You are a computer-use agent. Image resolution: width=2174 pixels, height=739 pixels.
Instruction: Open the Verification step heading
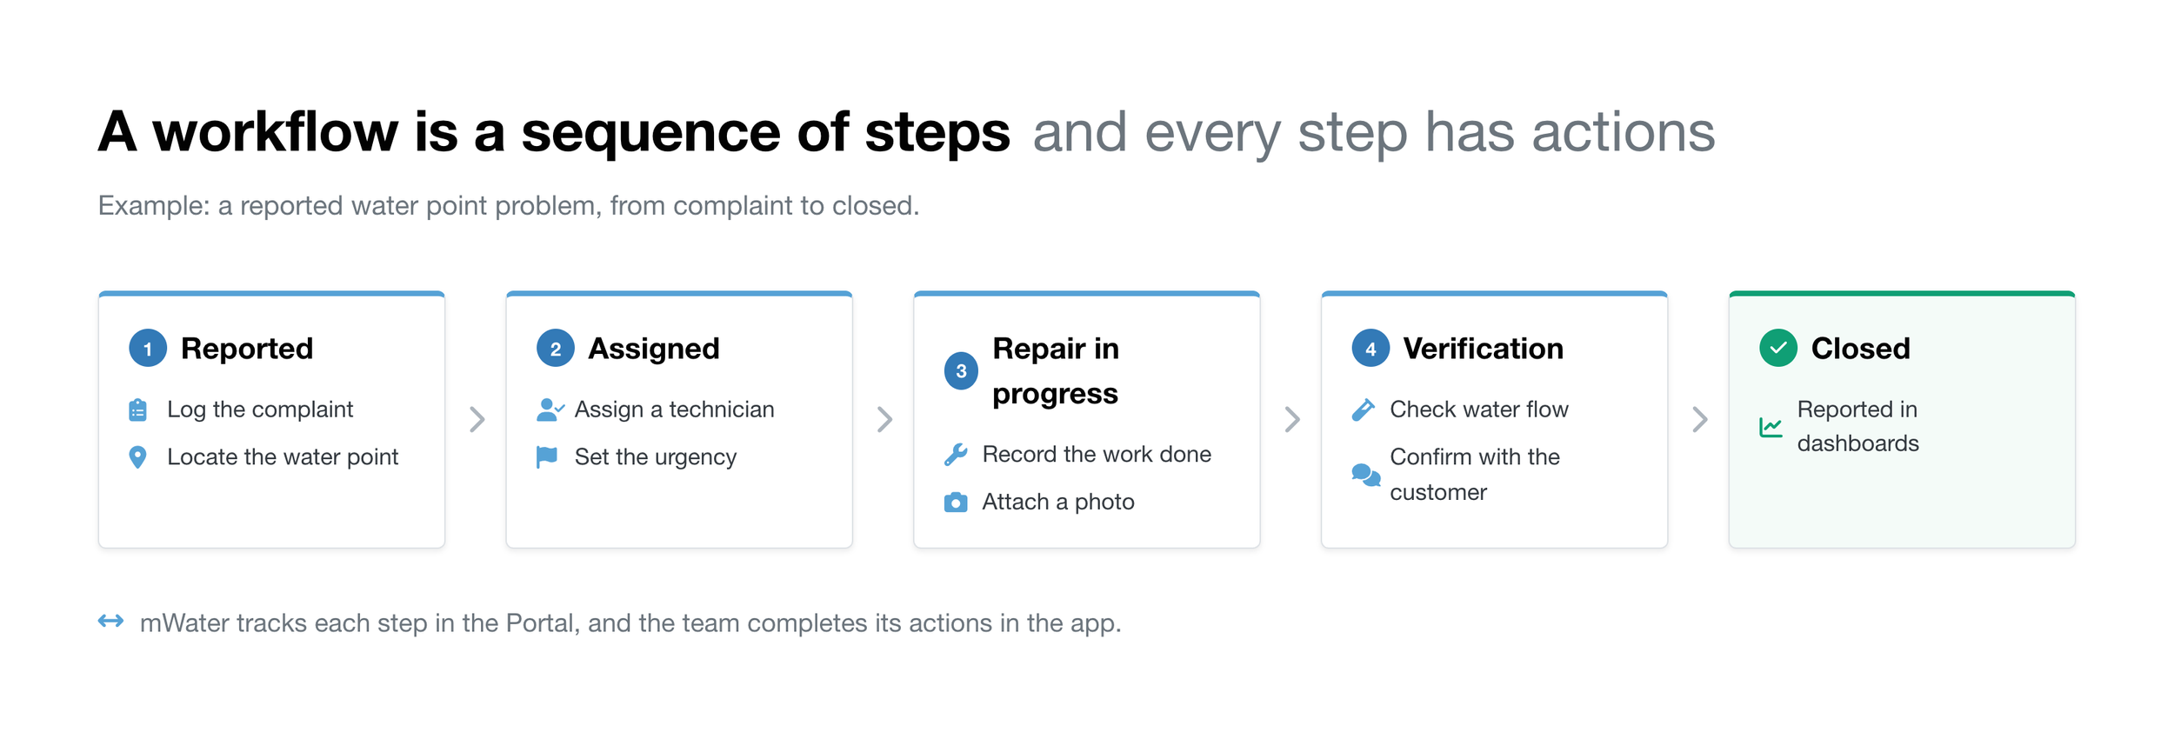click(1483, 349)
